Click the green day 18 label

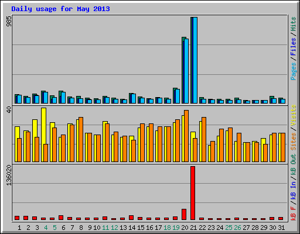pyautogui.click(x=167, y=228)
